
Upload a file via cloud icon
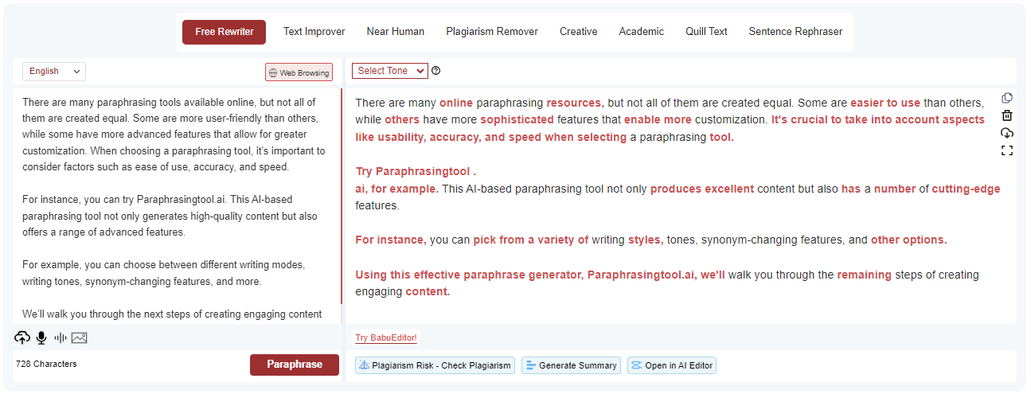pos(22,337)
